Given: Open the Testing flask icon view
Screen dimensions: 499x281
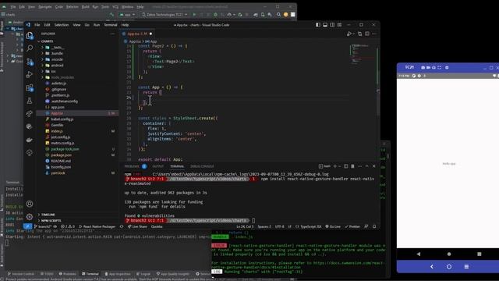Looking at the screenshot, I should pos(30,101).
